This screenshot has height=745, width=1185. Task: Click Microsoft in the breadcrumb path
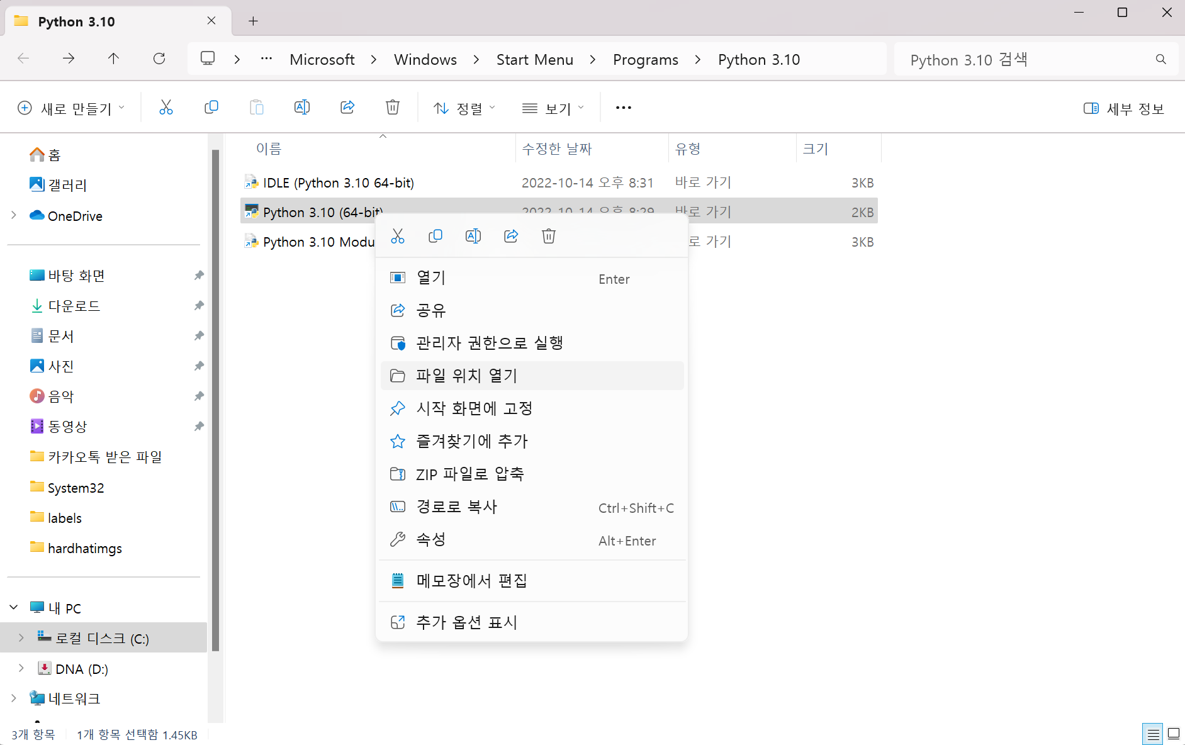tap(322, 59)
